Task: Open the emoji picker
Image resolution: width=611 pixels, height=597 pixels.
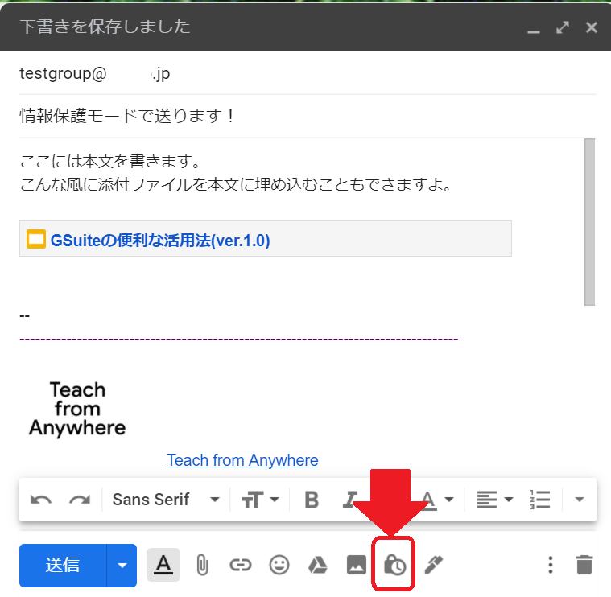Action: click(279, 565)
